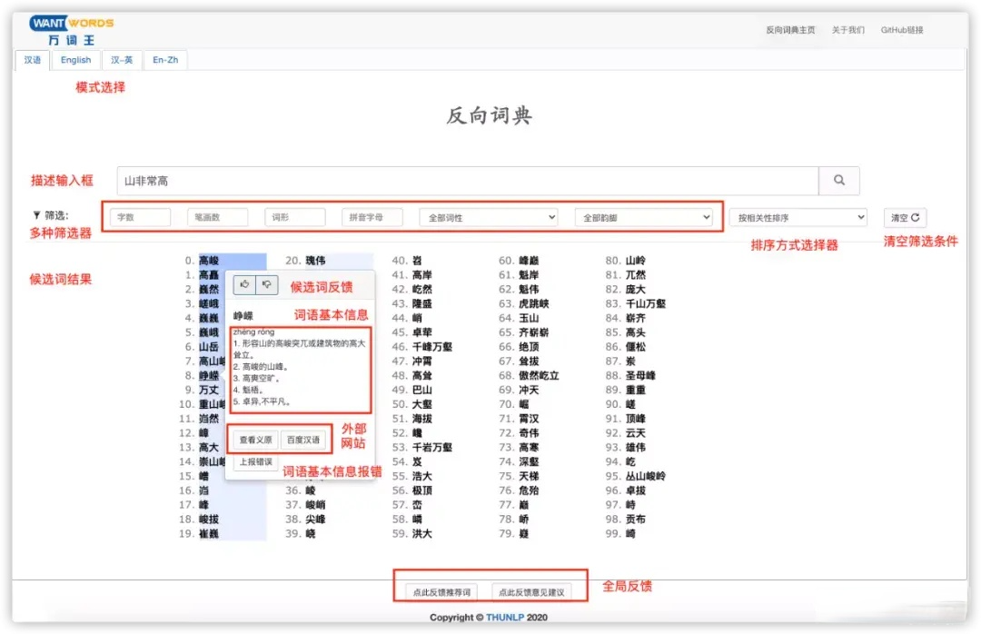Select candidate word 虎跳峡

(x=534, y=303)
